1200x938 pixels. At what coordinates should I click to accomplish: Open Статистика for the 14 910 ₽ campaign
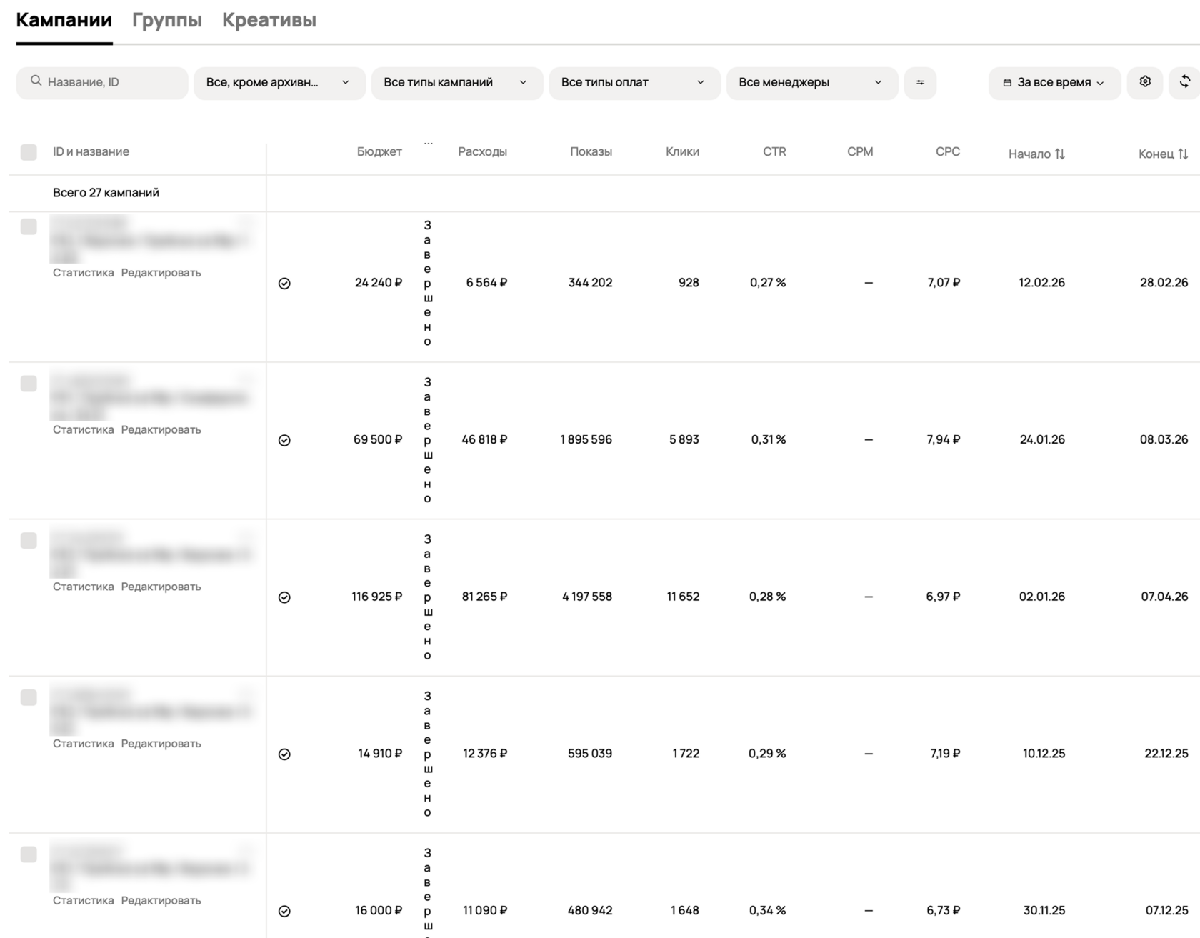(84, 744)
